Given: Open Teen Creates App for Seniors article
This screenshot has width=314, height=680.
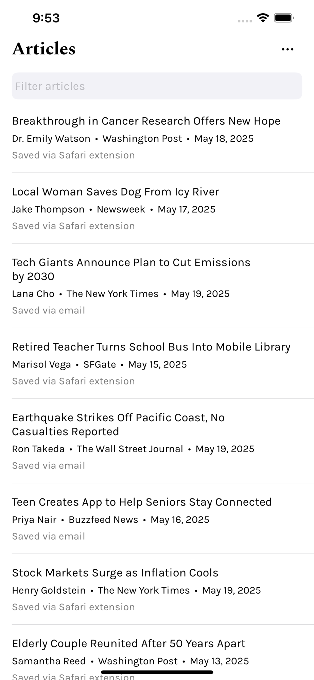Looking at the screenshot, I should (x=157, y=518).
